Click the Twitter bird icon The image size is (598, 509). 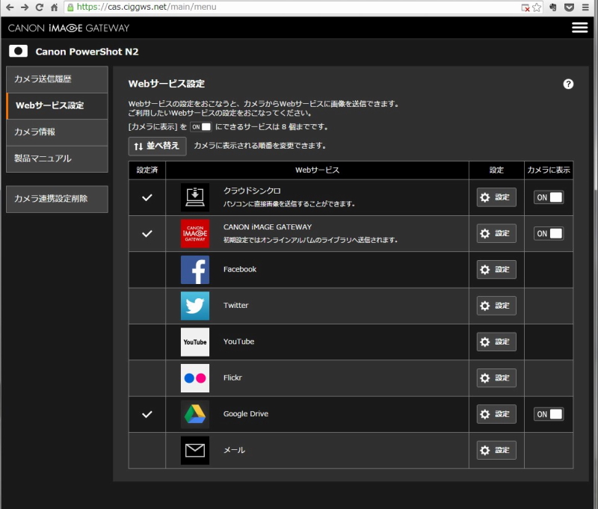pos(195,306)
